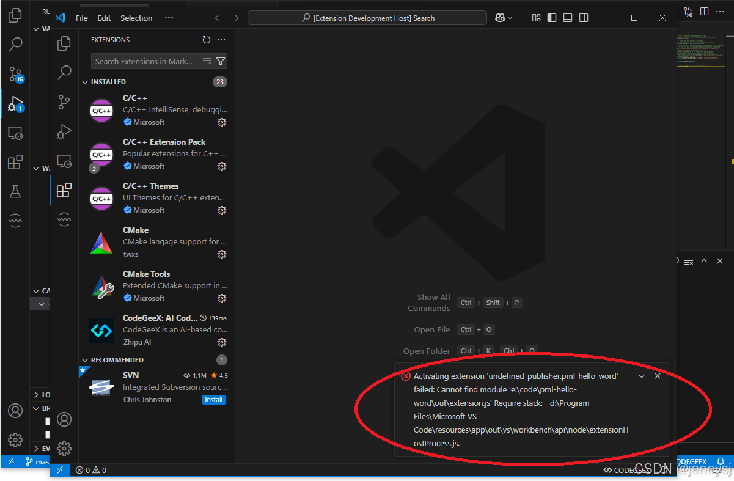Clear output icon in back window panel
734x481 pixels.
(689, 261)
